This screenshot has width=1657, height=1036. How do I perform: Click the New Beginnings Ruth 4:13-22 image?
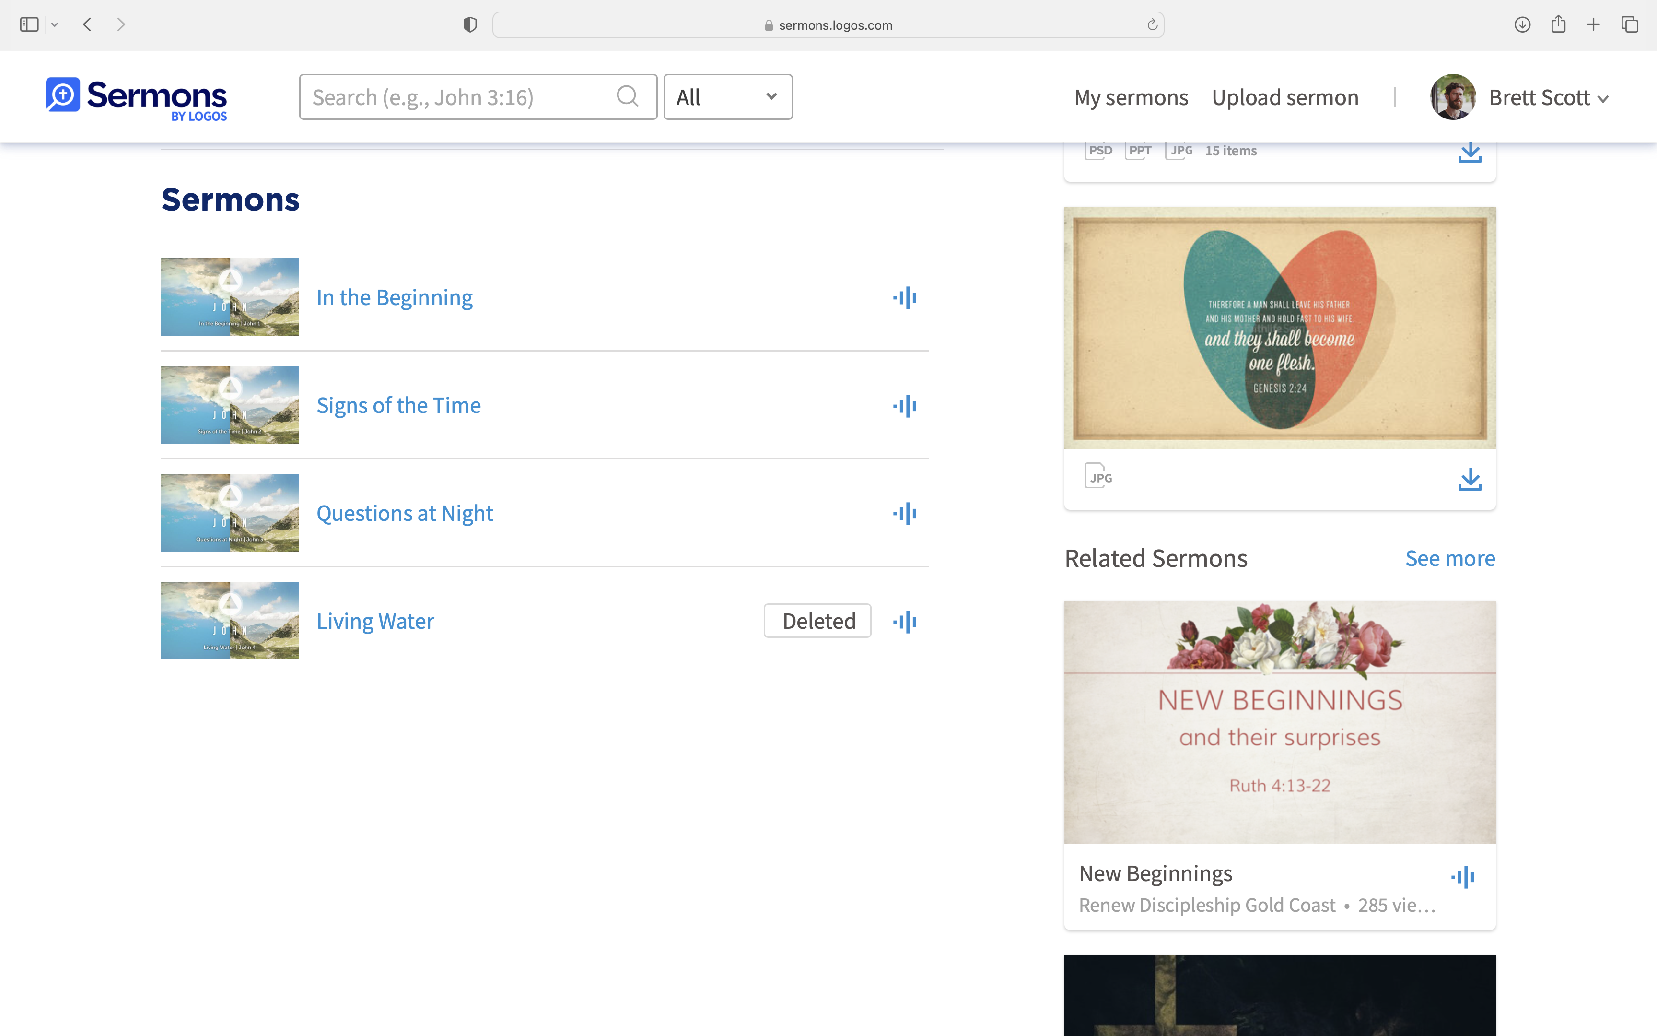(1280, 722)
